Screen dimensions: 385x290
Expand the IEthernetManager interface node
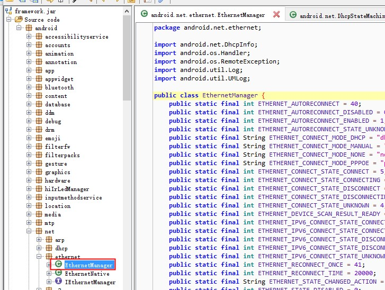pos(49,282)
